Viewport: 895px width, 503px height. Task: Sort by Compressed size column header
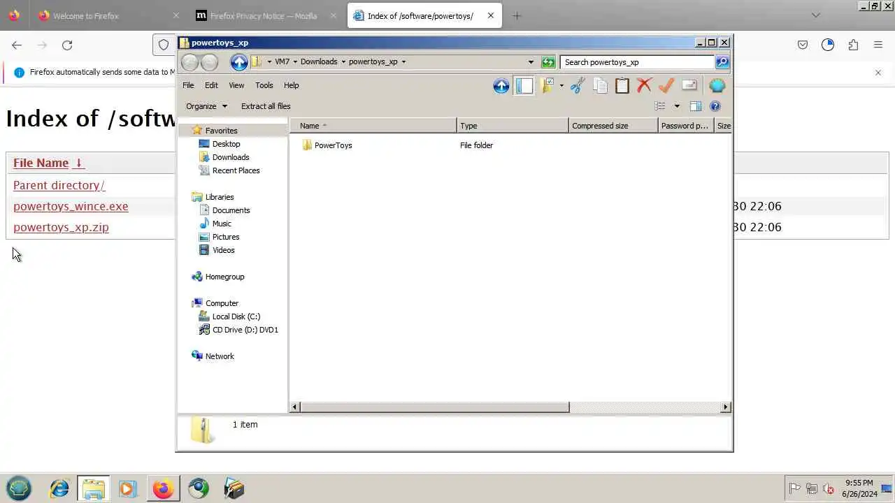(x=613, y=126)
